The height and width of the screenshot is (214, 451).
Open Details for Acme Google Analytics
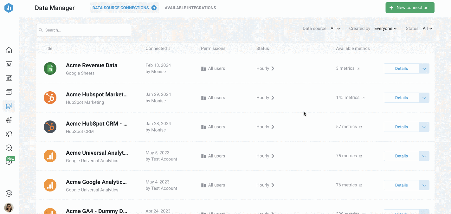tap(401, 185)
